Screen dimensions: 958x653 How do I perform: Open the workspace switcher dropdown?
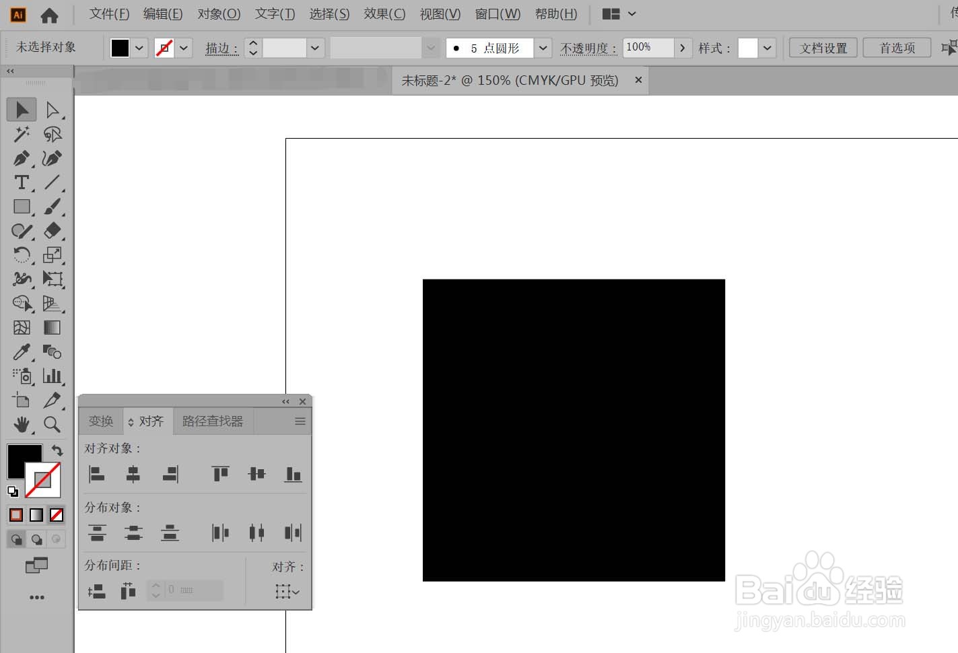619,14
